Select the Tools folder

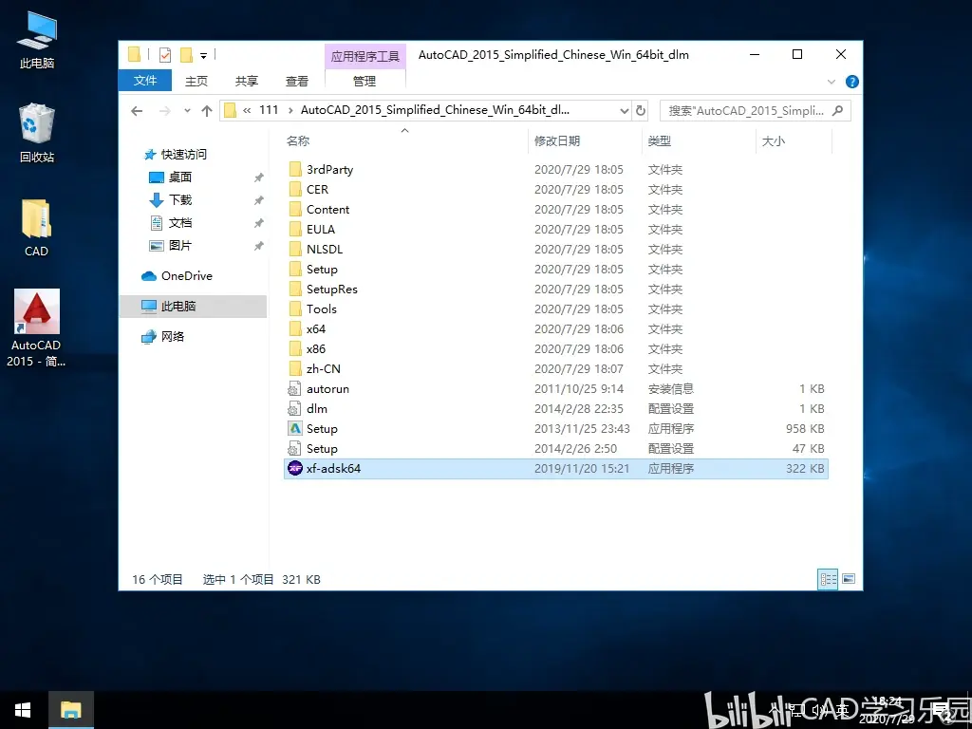click(x=555, y=309)
